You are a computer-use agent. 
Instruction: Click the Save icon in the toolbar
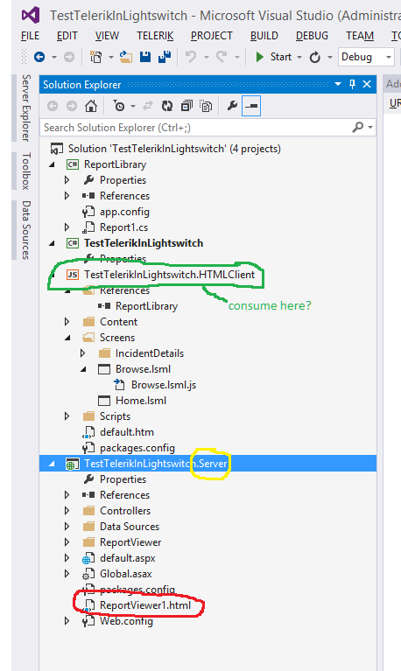click(145, 57)
